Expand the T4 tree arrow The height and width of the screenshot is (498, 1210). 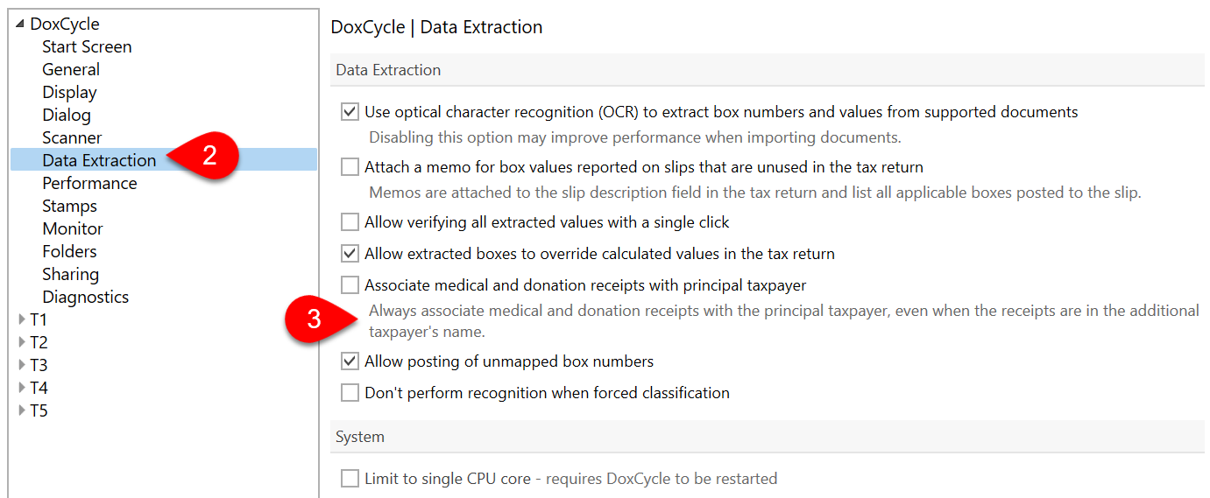point(22,388)
